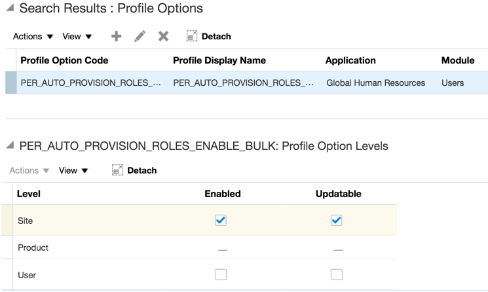This screenshot has height=292, width=488.
Task: Click the plus icon to add profile option
Action: [x=116, y=37]
